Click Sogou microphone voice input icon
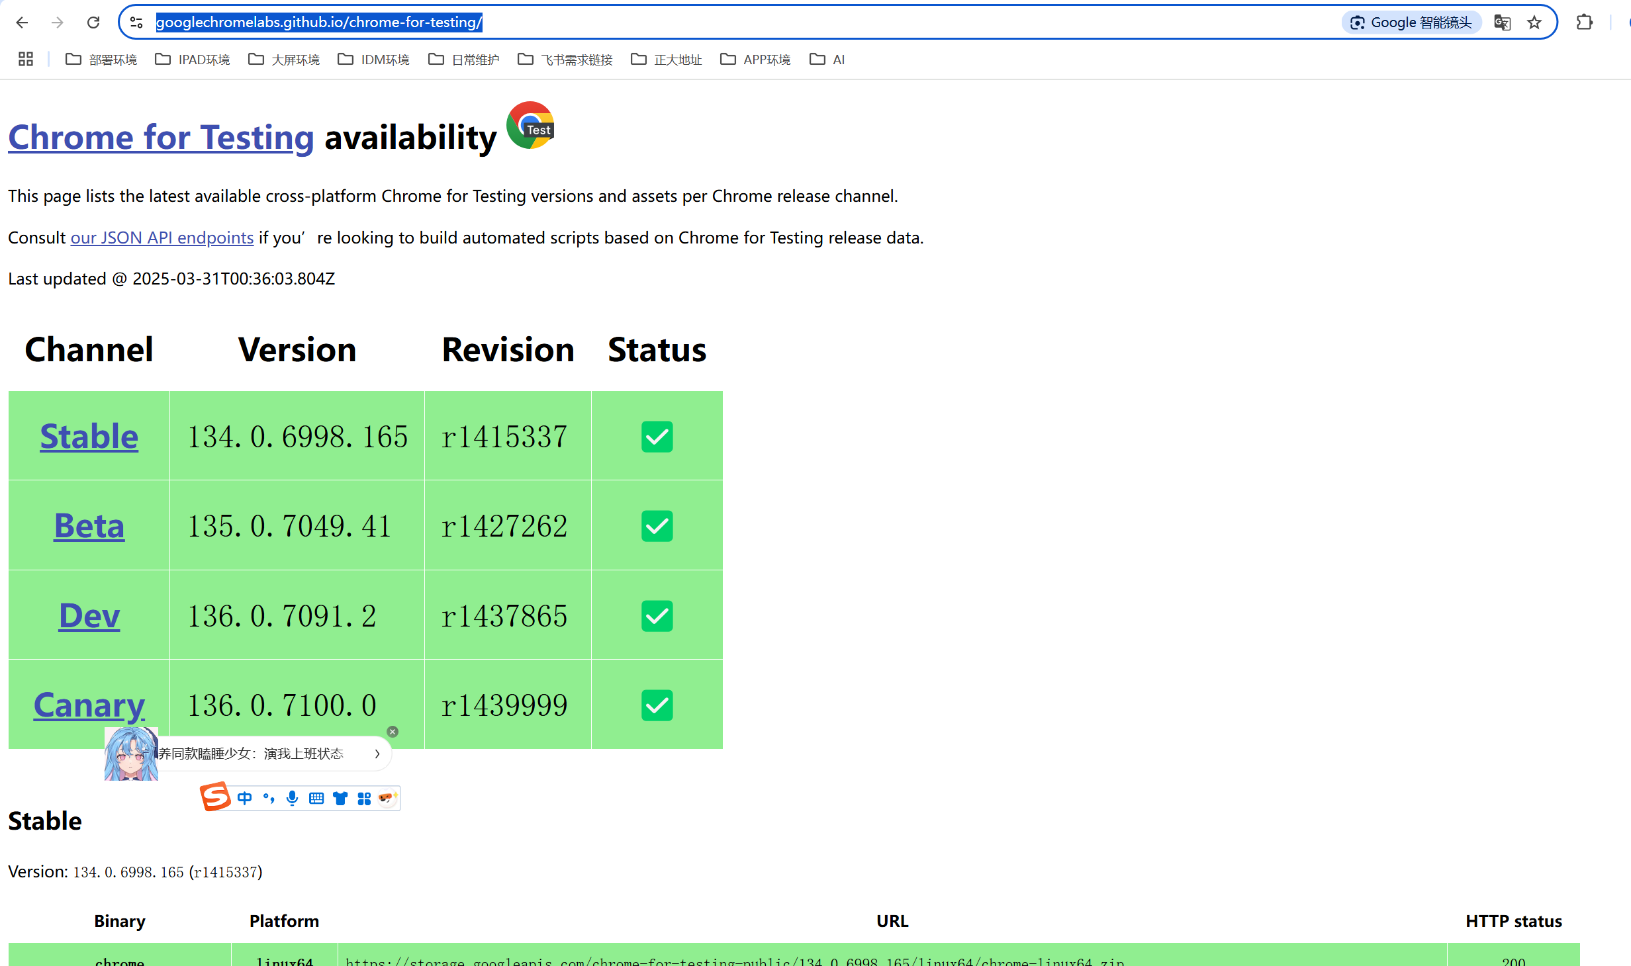 pyautogui.click(x=292, y=798)
